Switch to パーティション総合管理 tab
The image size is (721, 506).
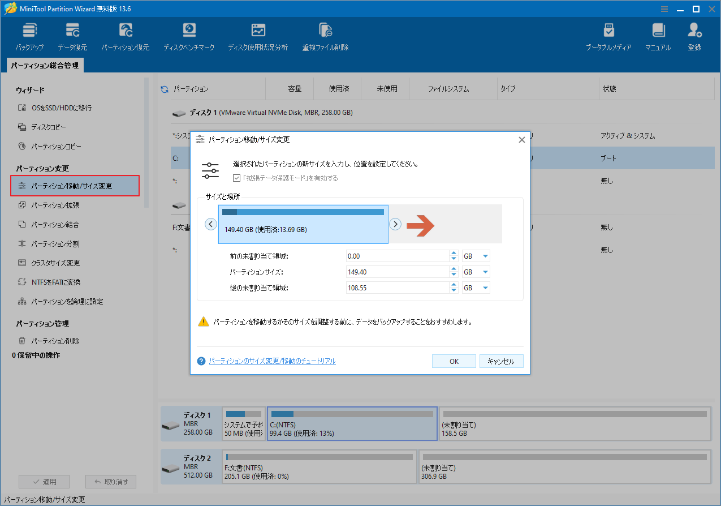tap(45, 66)
